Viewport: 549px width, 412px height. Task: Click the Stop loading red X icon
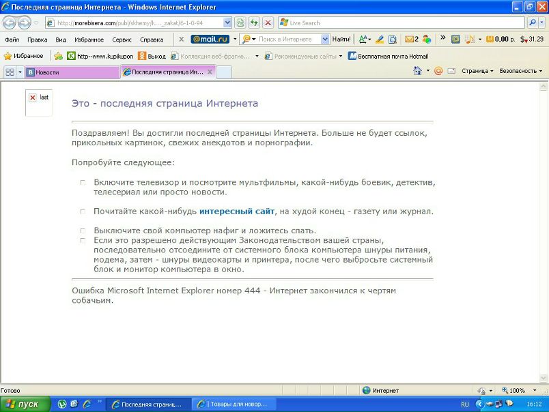coord(268,23)
